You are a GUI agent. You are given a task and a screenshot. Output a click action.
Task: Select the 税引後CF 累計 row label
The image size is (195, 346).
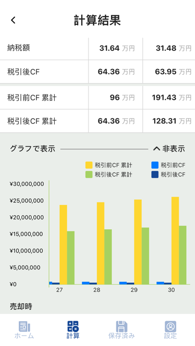[32, 121]
